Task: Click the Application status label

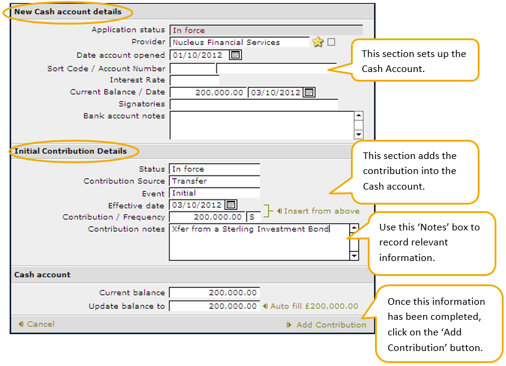Action: pyautogui.click(x=128, y=29)
